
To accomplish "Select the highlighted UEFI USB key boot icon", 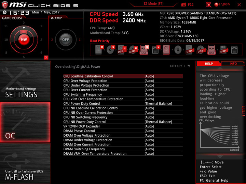I will [144, 50].
